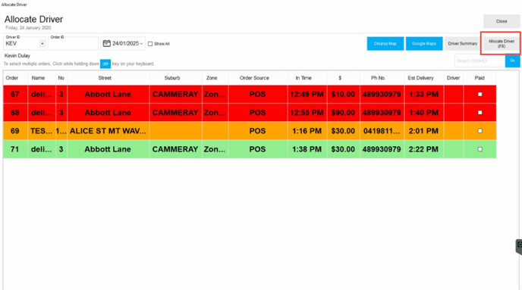The width and height of the screenshot is (522, 290).
Task: Click the blue Go search button
Action: 512,61
